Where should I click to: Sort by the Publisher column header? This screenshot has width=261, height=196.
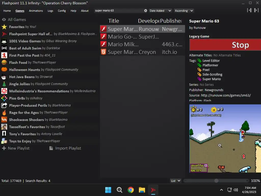(x=171, y=21)
